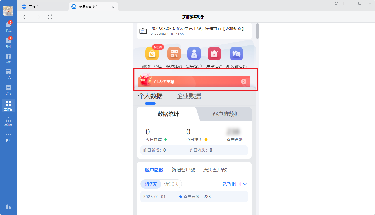Go forward with the right arrow

click(x=38, y=17)
